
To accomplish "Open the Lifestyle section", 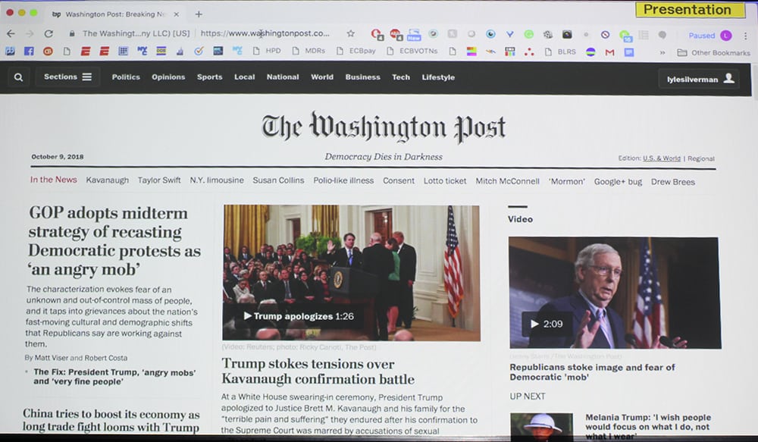I will (438, 77).
